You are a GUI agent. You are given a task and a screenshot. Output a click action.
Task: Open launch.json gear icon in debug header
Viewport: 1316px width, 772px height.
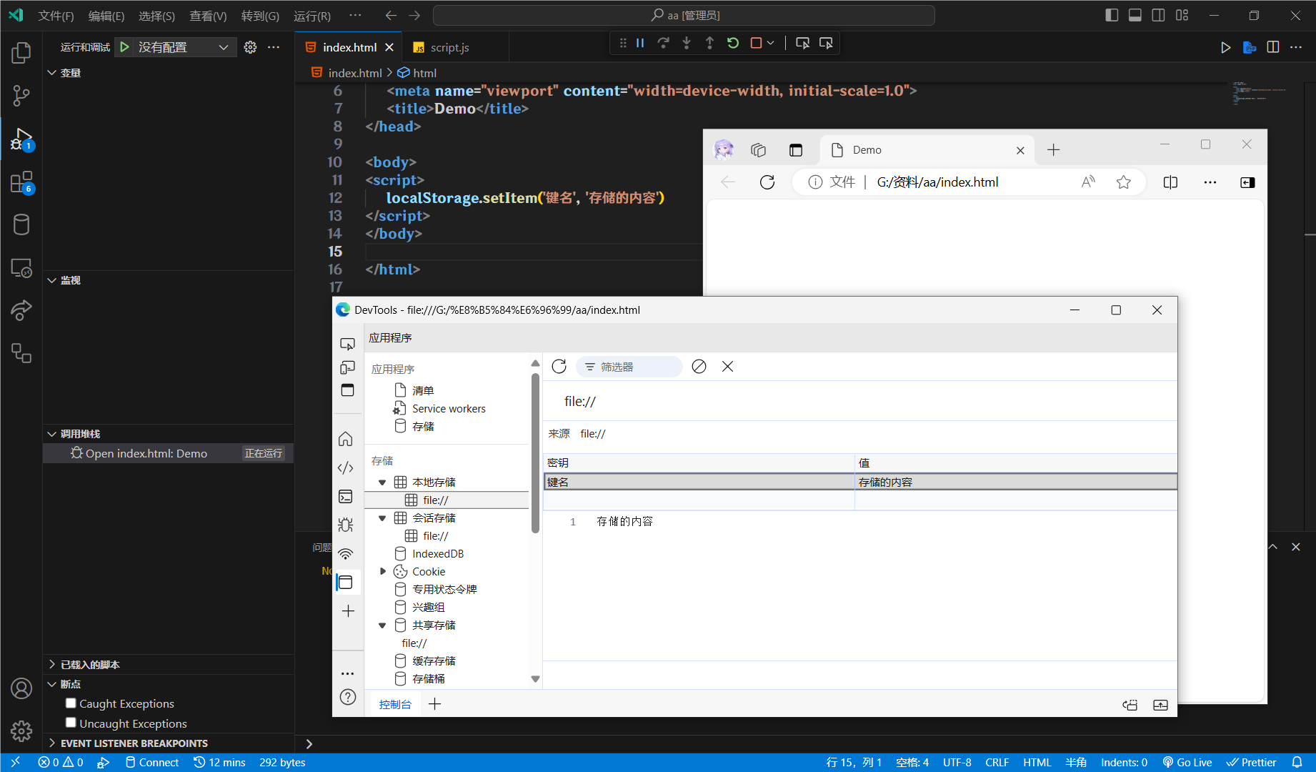pyautogui.click(x=250, y=46)
